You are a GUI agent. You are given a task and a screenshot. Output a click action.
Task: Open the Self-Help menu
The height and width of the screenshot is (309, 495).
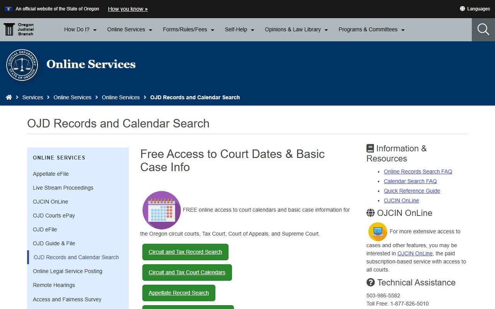[x=239, y=29]
